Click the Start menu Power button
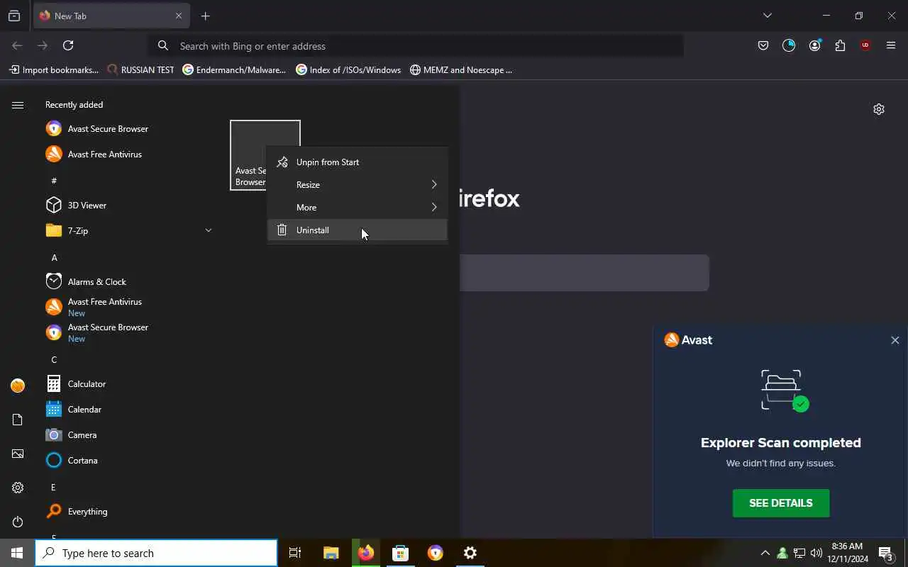The width and height of the screenshot is (908, 567). [18, 522]
